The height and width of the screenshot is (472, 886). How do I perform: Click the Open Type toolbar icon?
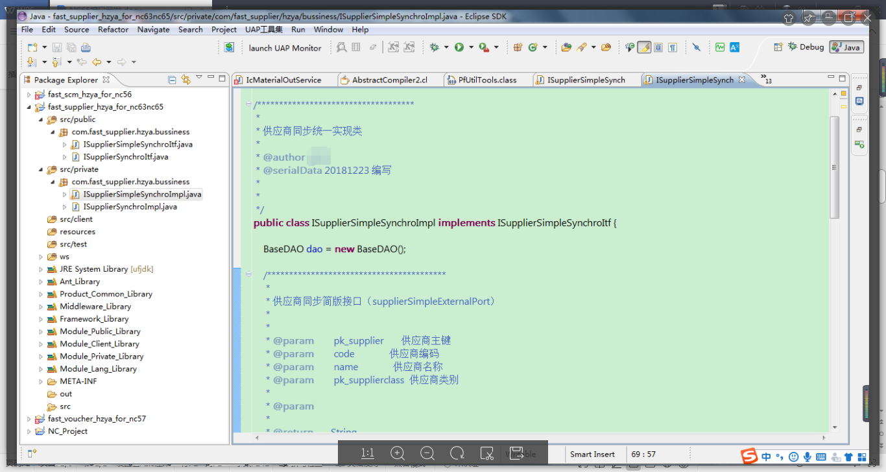tap(566, 47)
